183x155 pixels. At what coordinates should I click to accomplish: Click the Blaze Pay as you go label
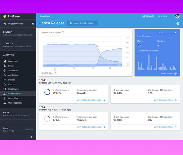click(x=8, y=130)
